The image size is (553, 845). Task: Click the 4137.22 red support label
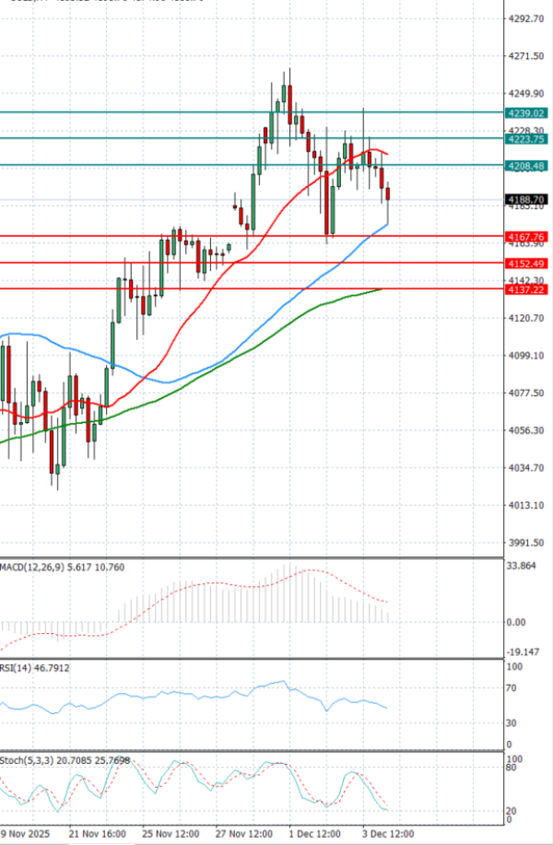coord(527,289)
